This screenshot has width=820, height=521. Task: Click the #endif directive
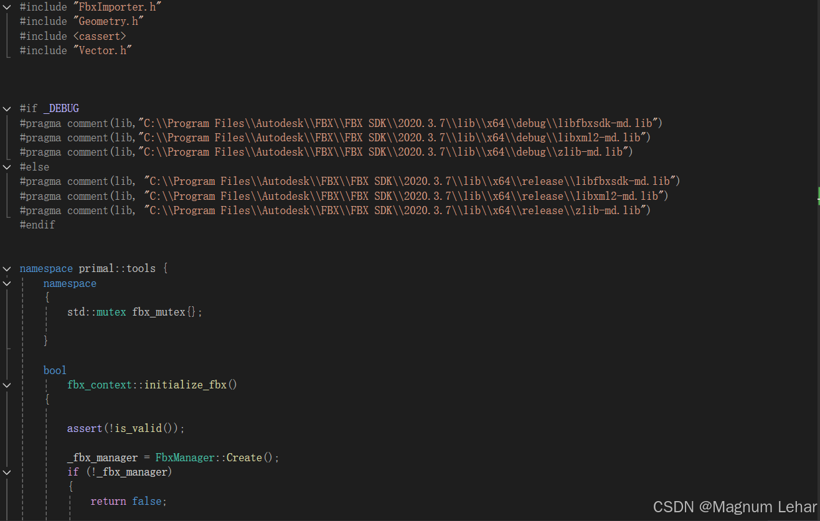pyautogui.click(x=37, y=225)
